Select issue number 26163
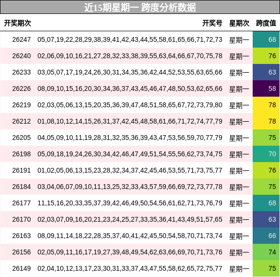The image size is (280, 277). point(22,236)
